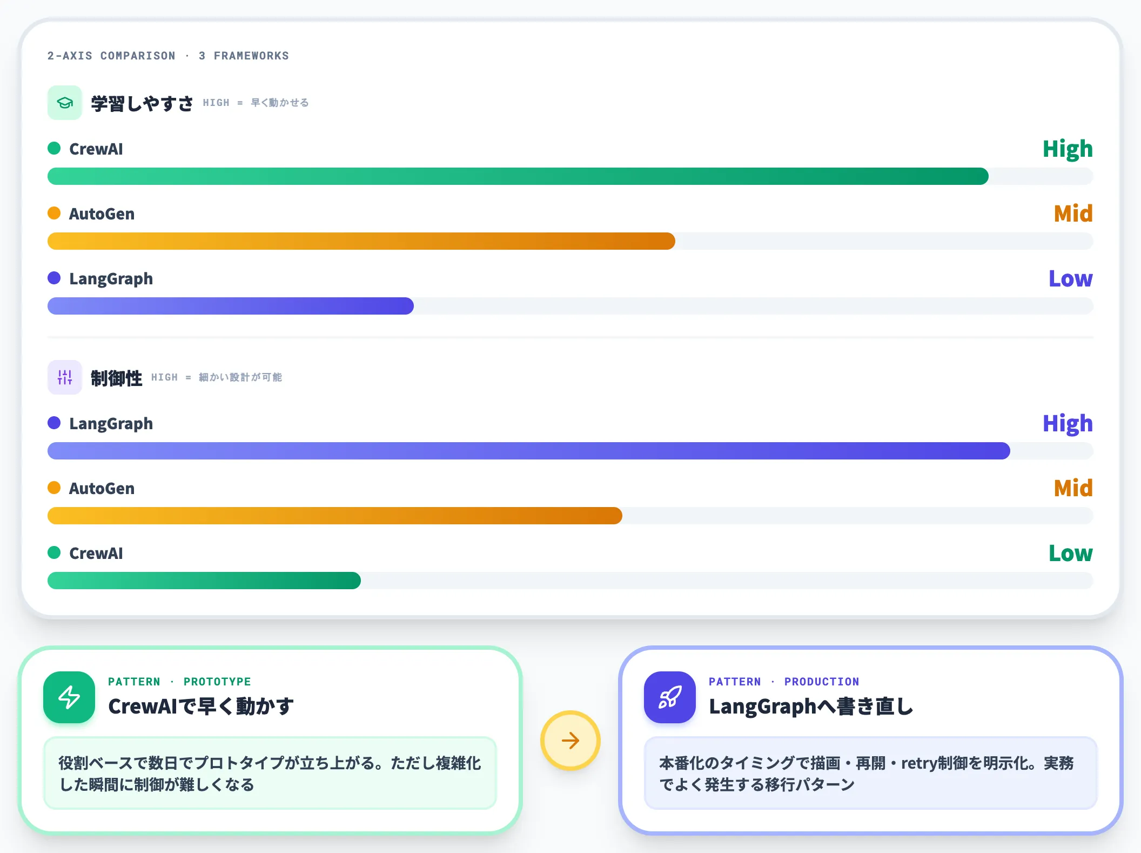This screenshot has width=1141, height=853.
Task: Click the AutoGen label under 制御性
Action: pos(102,488)
